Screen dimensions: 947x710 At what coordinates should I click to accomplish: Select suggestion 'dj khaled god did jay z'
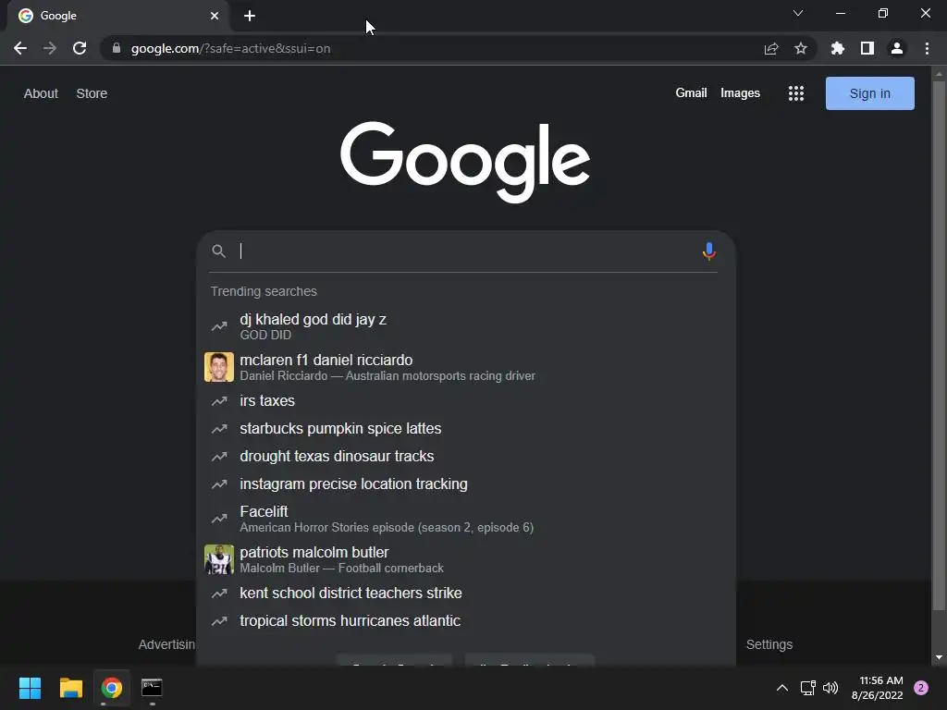click(466, 326)
